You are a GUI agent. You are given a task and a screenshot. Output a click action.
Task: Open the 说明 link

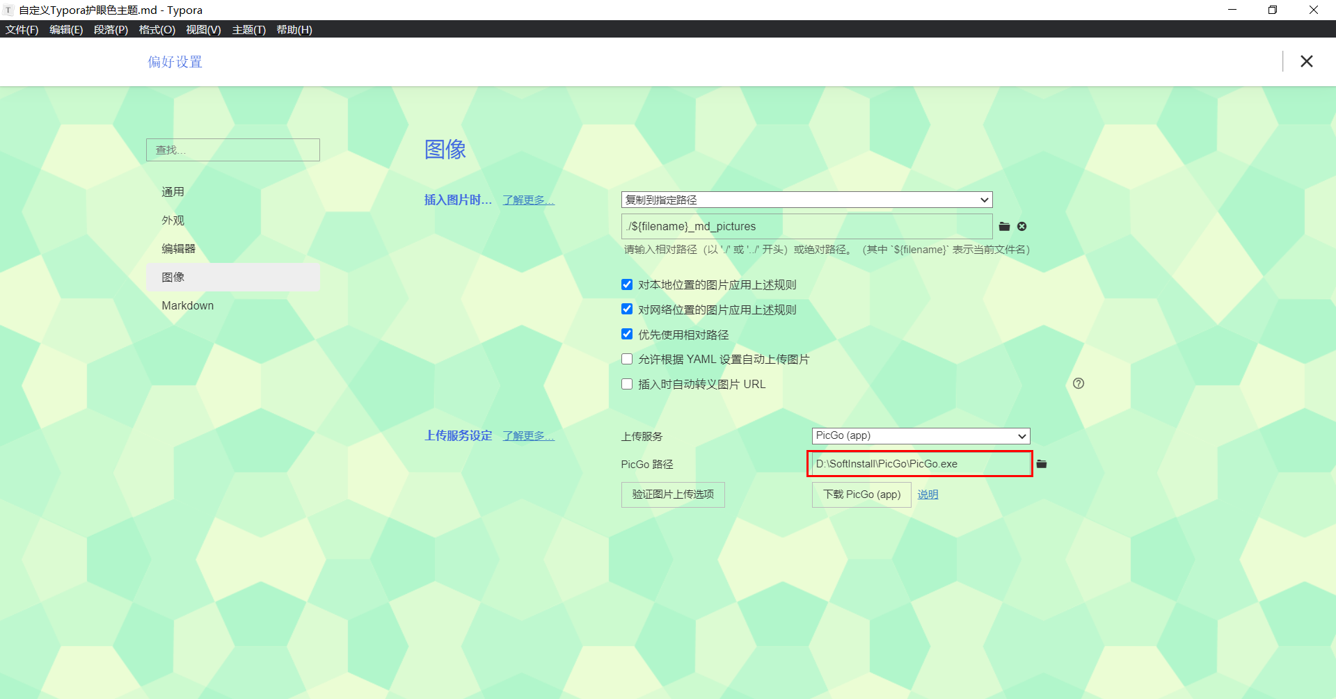[x=928, y=495]
